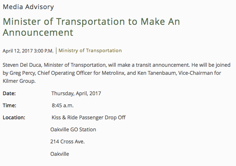
Task: Click the Oakville GO Station line
Action: click(x=73, y=130)
